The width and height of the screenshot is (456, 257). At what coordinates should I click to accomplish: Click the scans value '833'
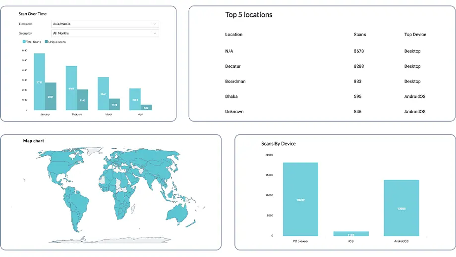pos(358,81)
